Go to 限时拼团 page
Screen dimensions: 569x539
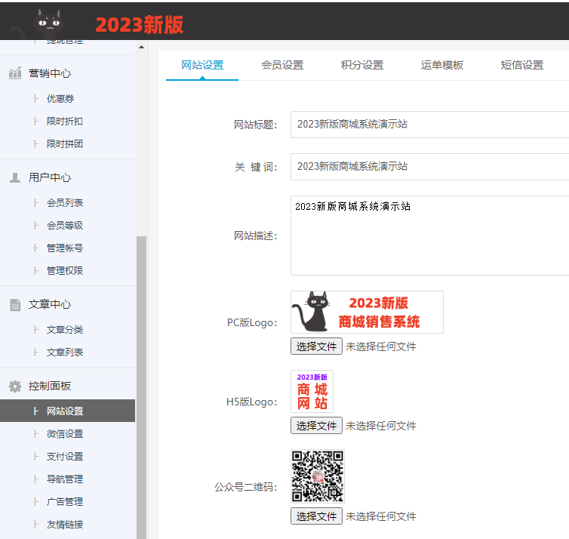(x=65, y=143)
